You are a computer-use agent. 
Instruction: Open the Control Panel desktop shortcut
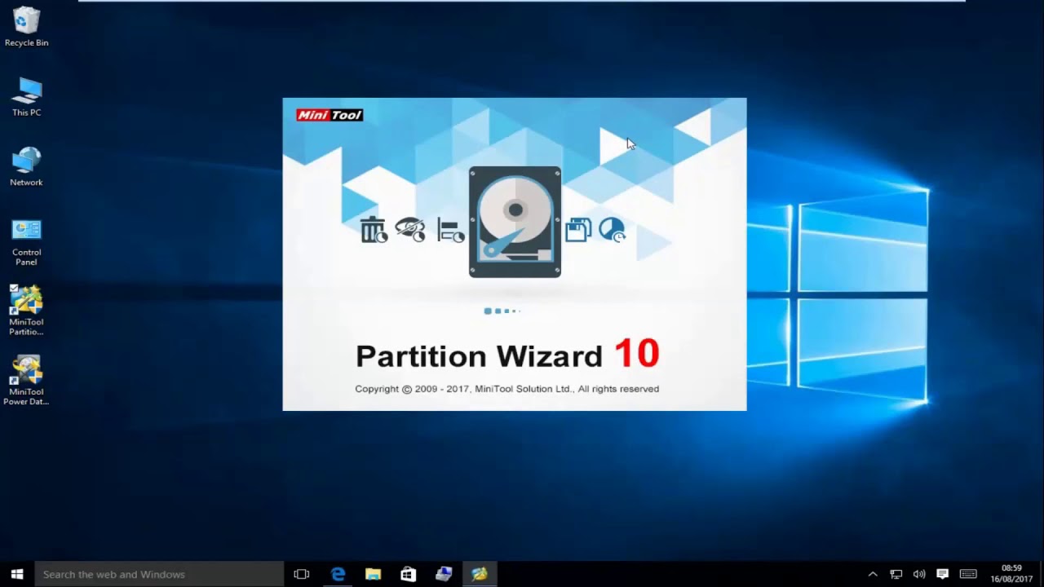tap(26, 242)
